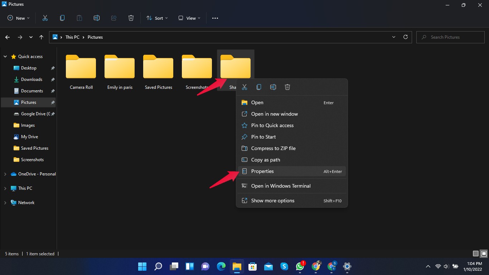This screenshot has width=489, height=275.
Task: Switch to details list view in the status bar
Action: pos(476,254)
